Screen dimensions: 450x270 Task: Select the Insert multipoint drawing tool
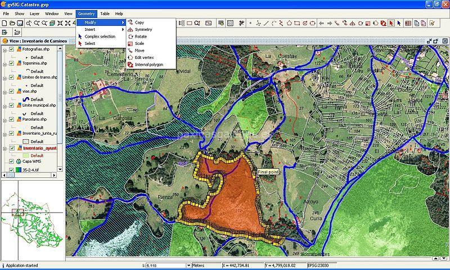coord(258,23)
